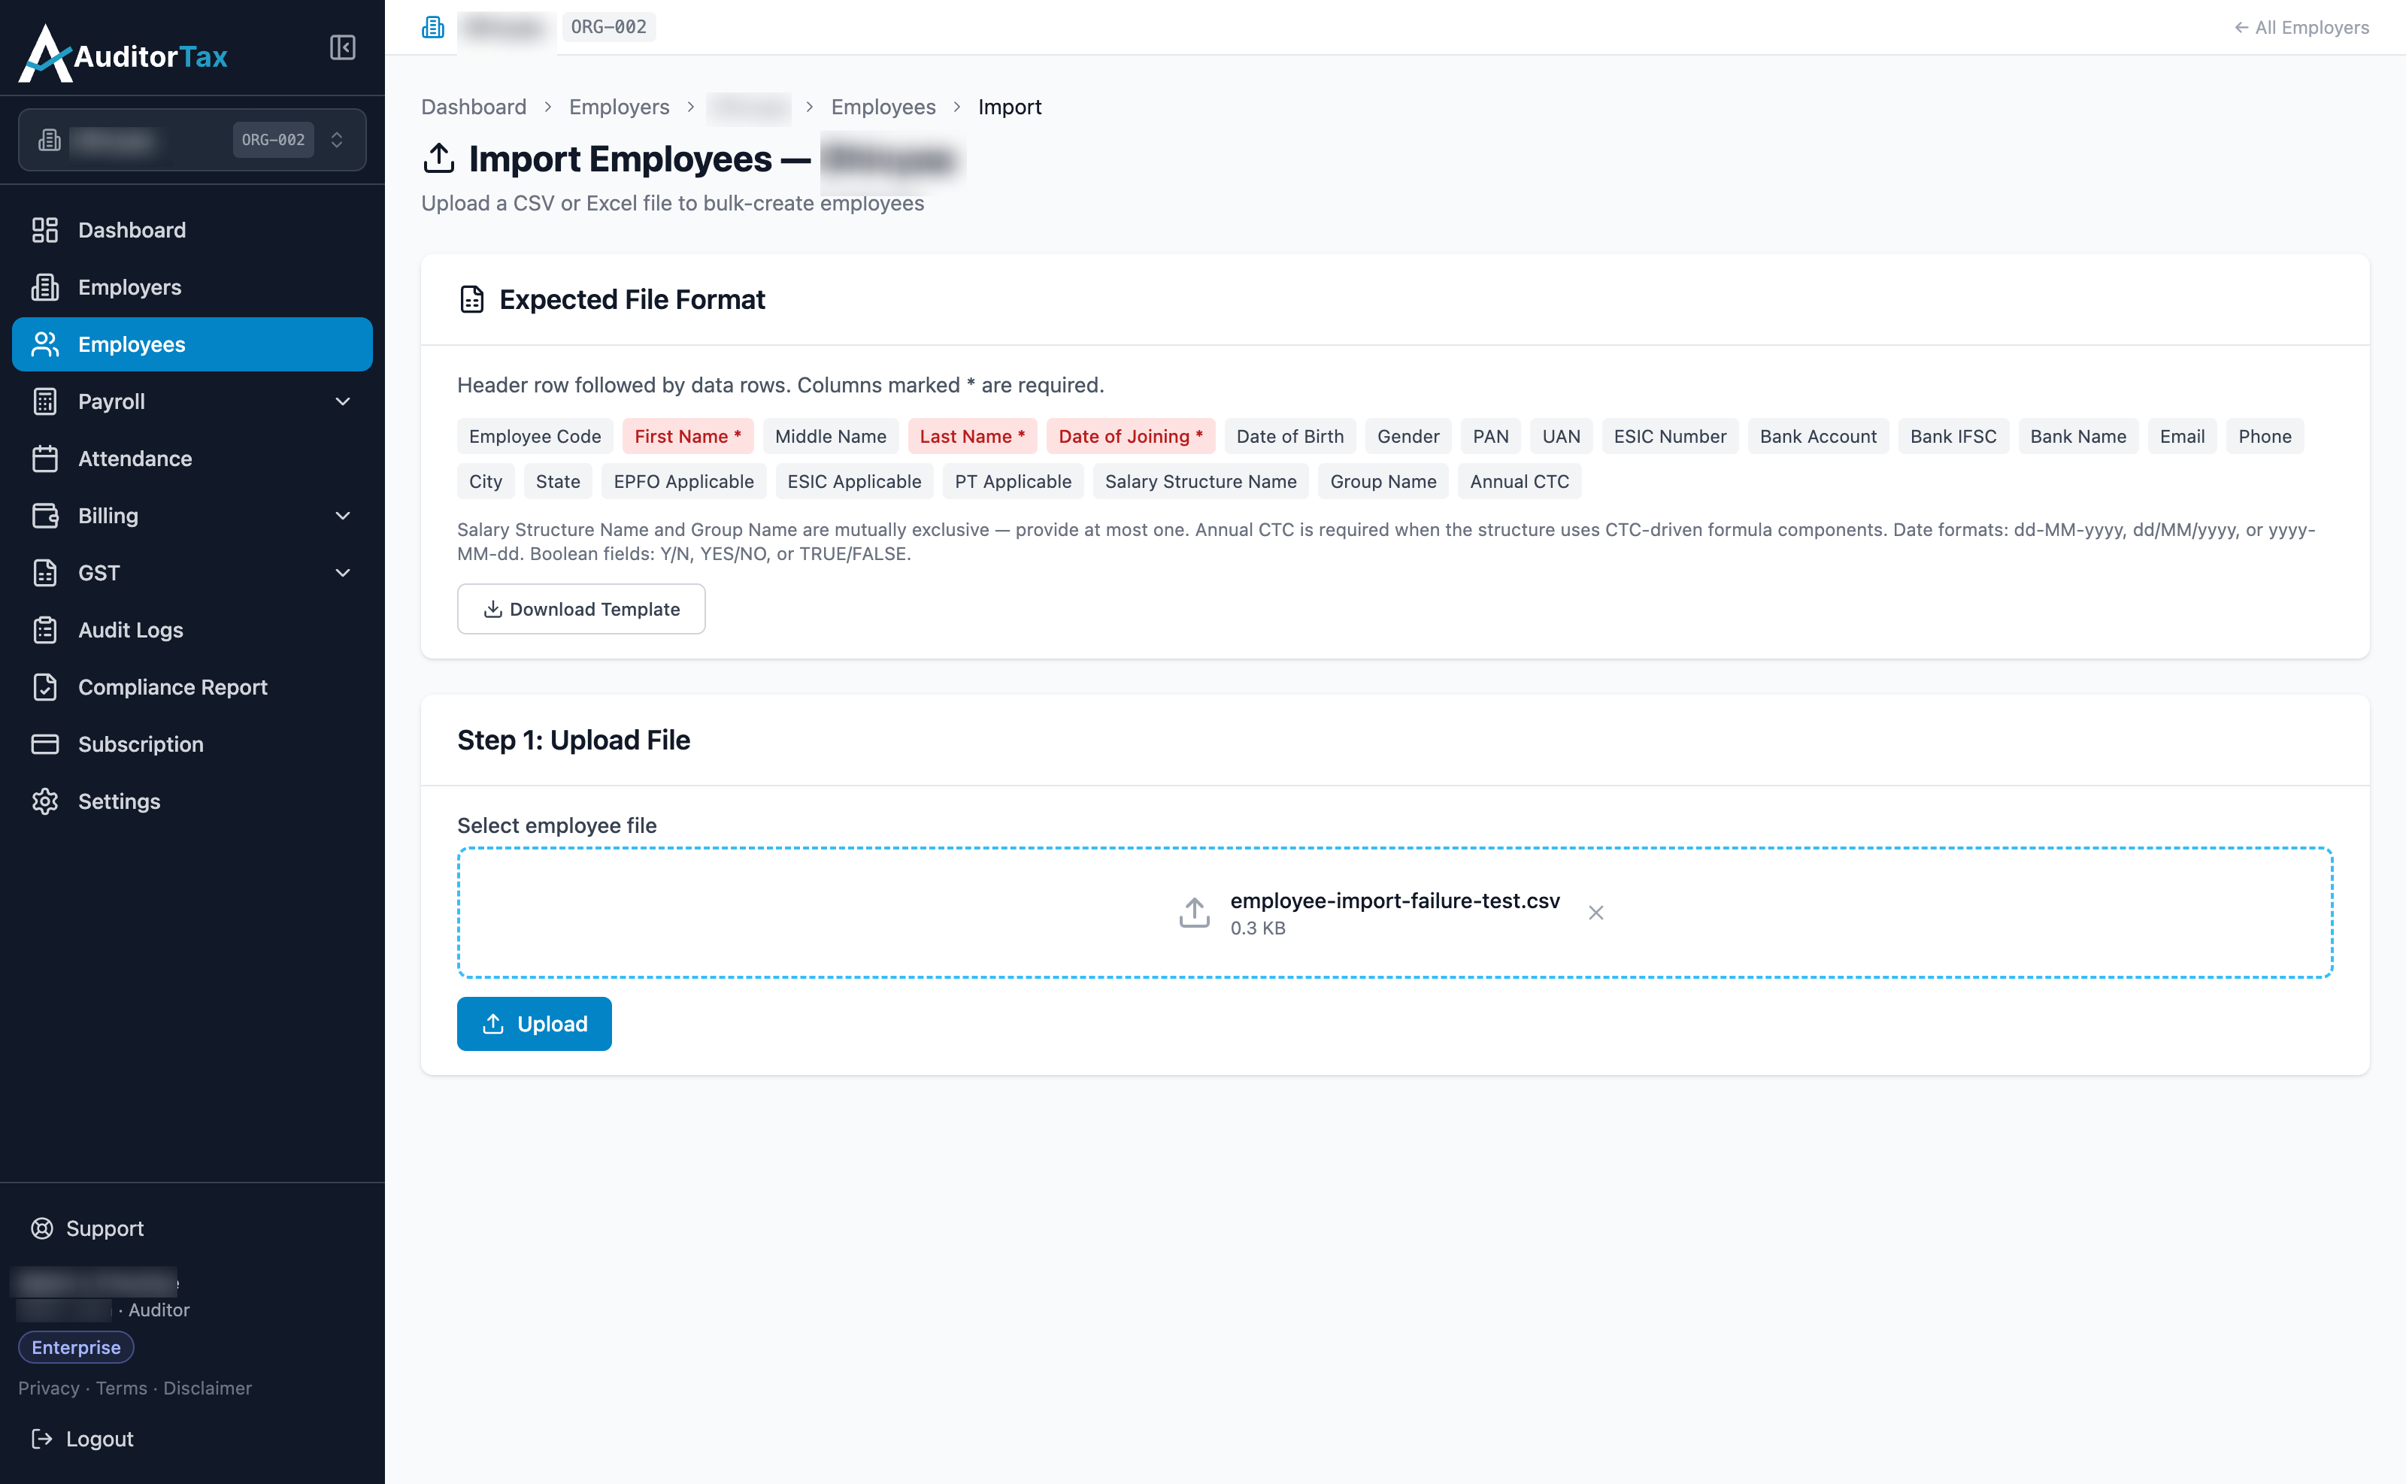Open the ORG-002 organization switcher
This screenshot has height=1484, width=2406.
click(192, 141)
